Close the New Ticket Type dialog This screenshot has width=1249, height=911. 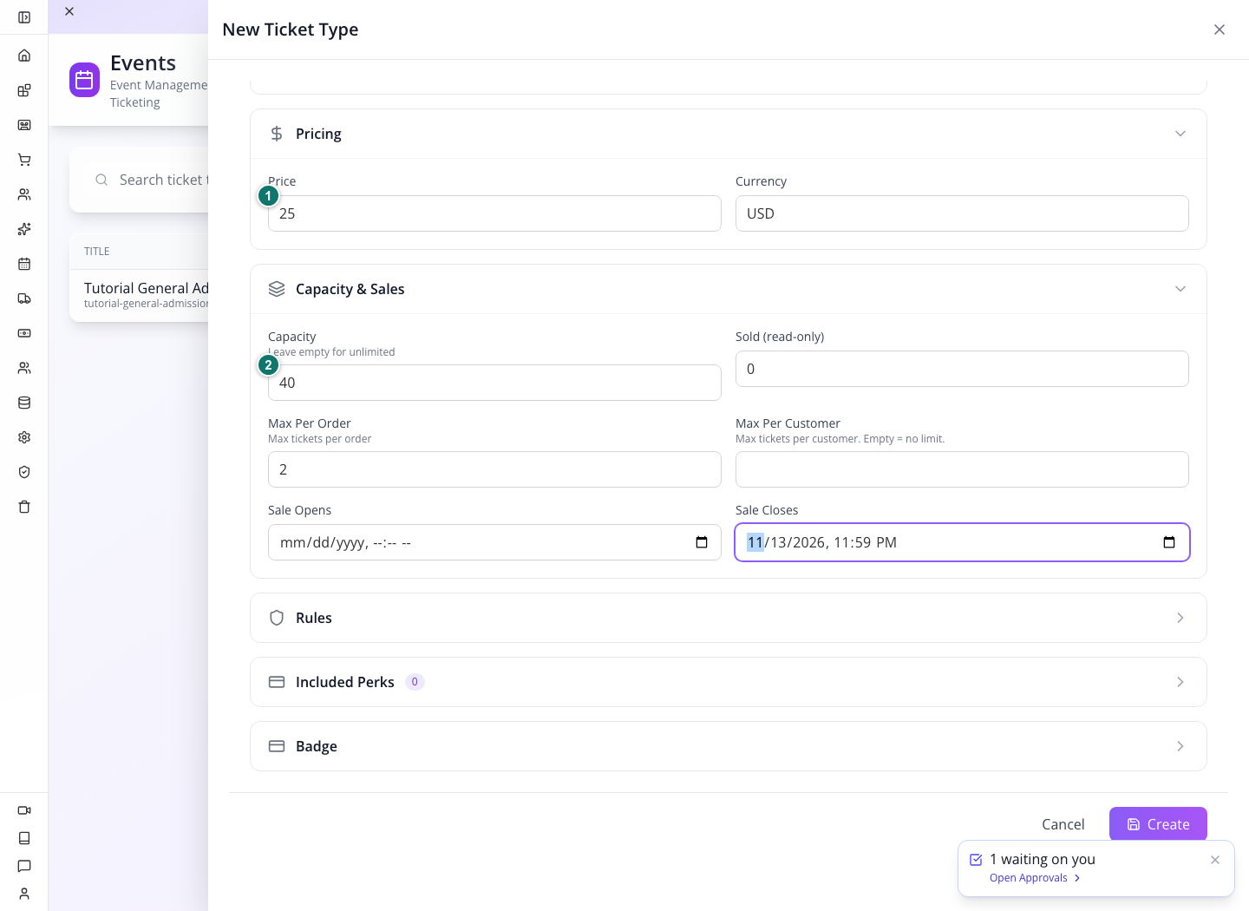1220,29
